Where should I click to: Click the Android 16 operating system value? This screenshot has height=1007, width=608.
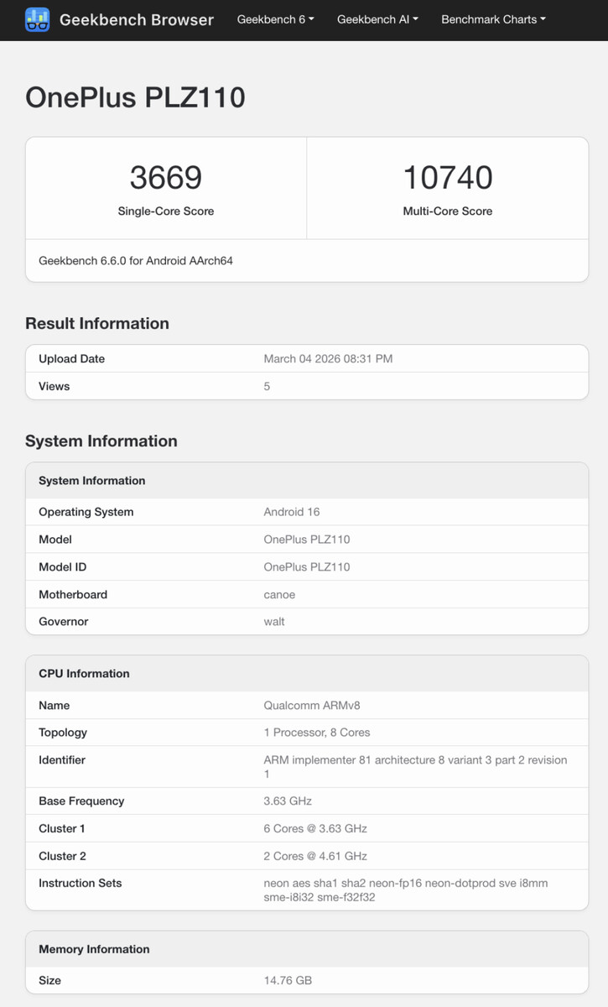292,512
